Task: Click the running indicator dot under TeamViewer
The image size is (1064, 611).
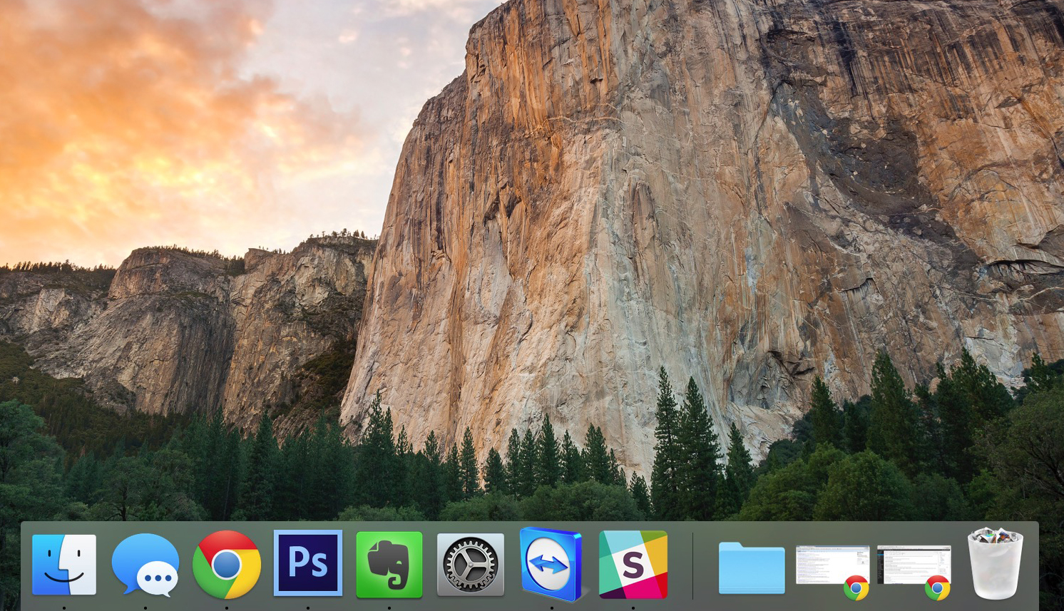Action: [x=552, y=606]
